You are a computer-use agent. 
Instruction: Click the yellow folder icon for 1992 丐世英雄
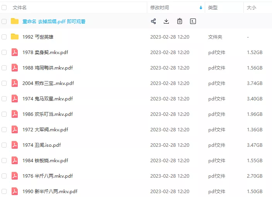pos(15,37)
